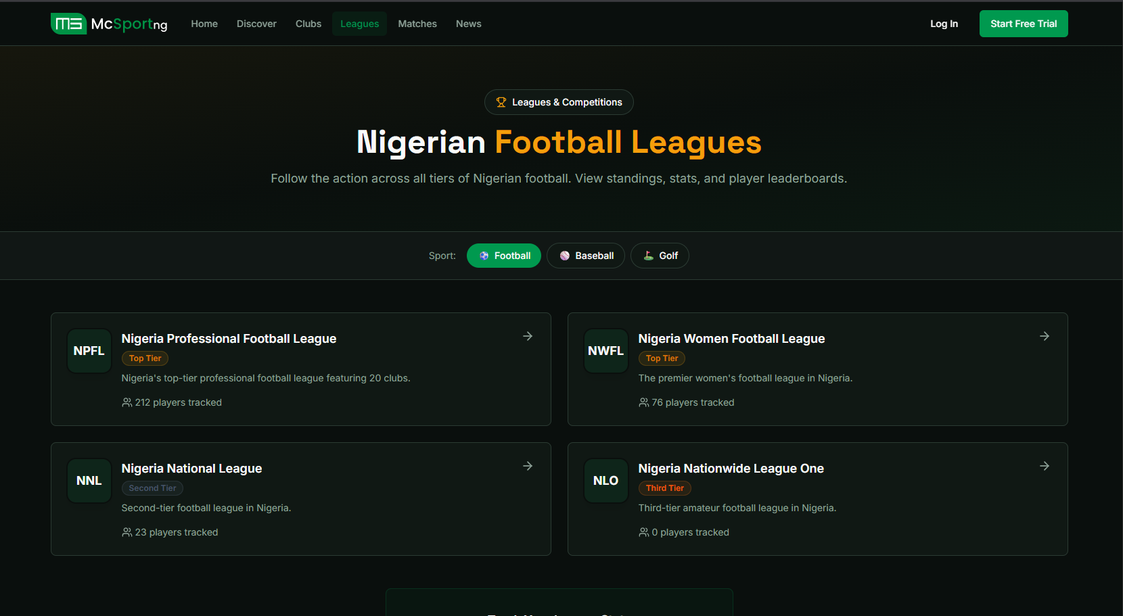Open the Nigeria Women Football League arrow
The image size is (1123, 616).
(x=1045, y=336)
